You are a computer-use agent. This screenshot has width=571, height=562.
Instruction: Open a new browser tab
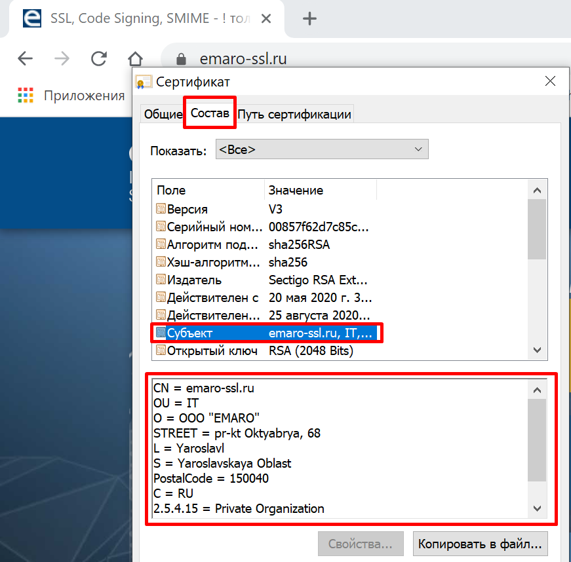tap(309, 18)
